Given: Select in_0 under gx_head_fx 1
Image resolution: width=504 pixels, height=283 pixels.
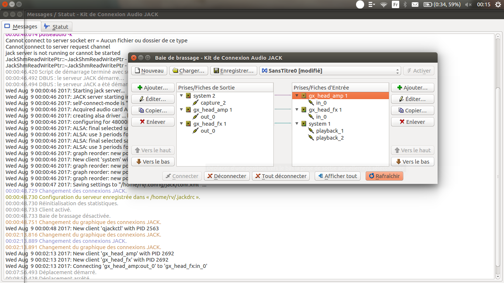Looking at the screenshot, I should pos(321,117).
